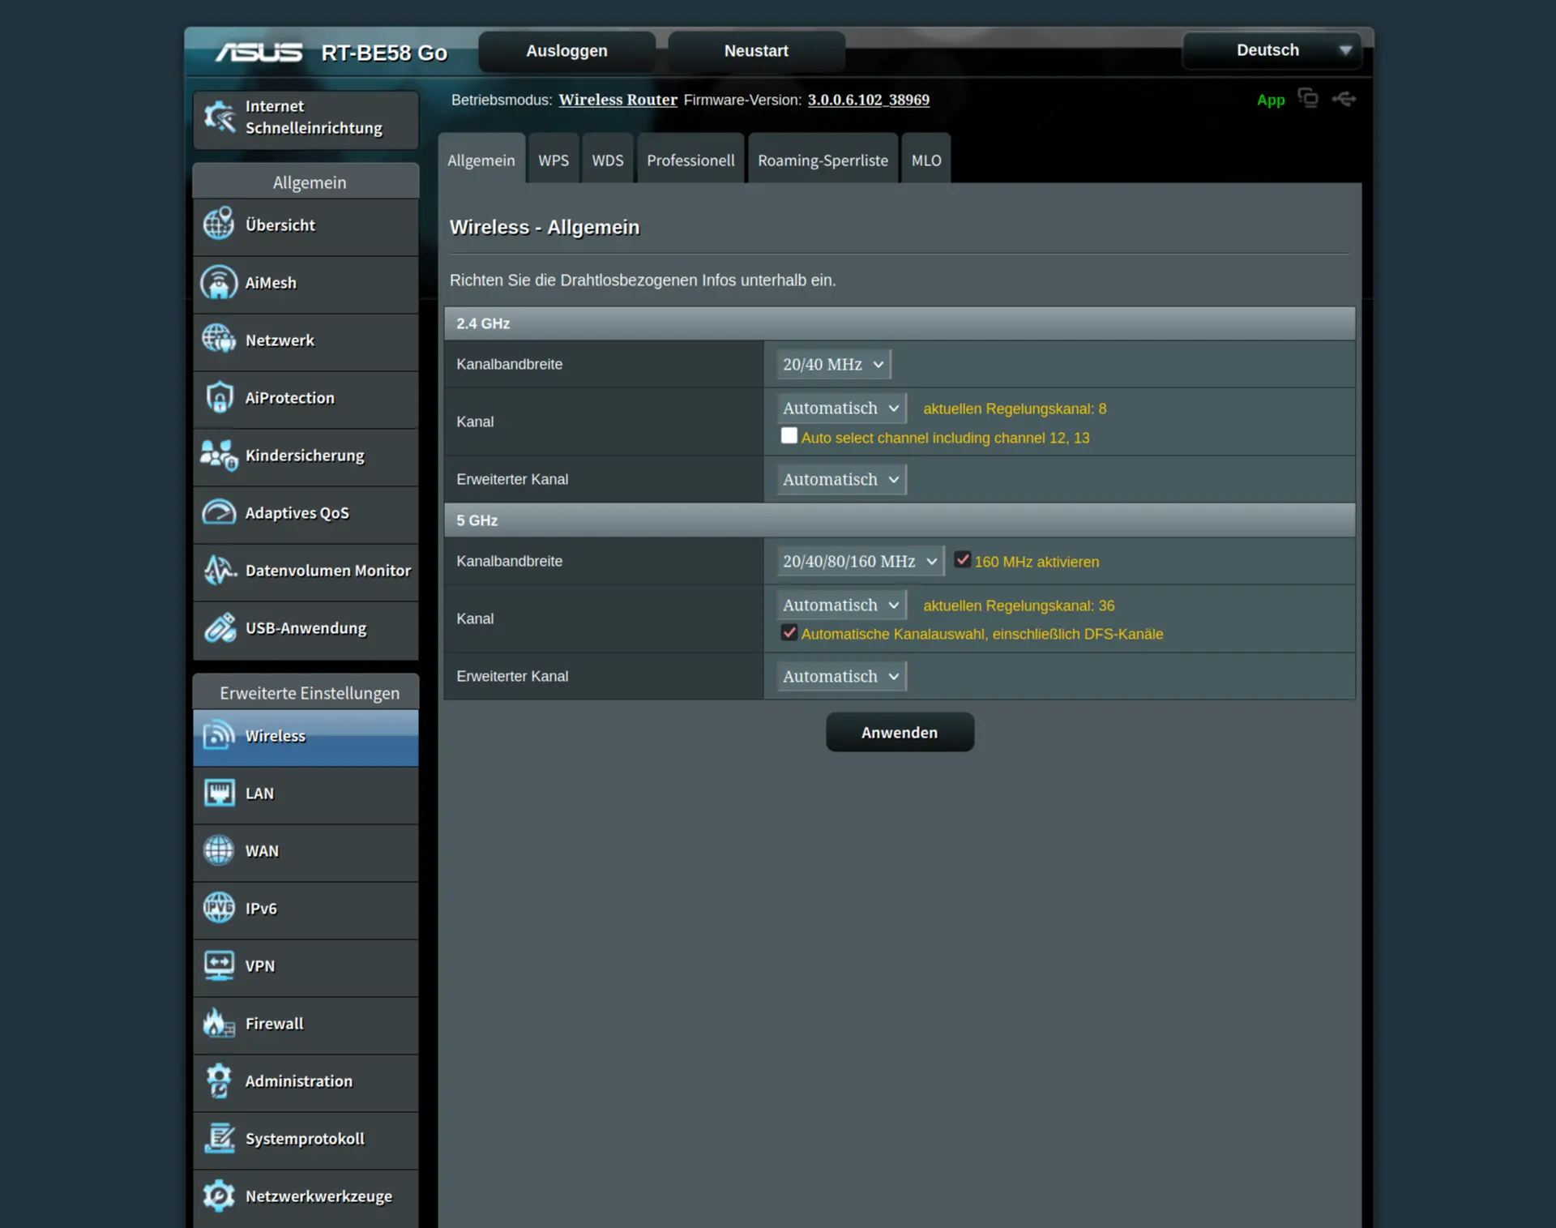Open the MLO tab

point(925,160)
